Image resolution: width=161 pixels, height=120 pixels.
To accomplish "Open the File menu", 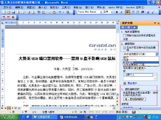I will [x=8, y=7].
